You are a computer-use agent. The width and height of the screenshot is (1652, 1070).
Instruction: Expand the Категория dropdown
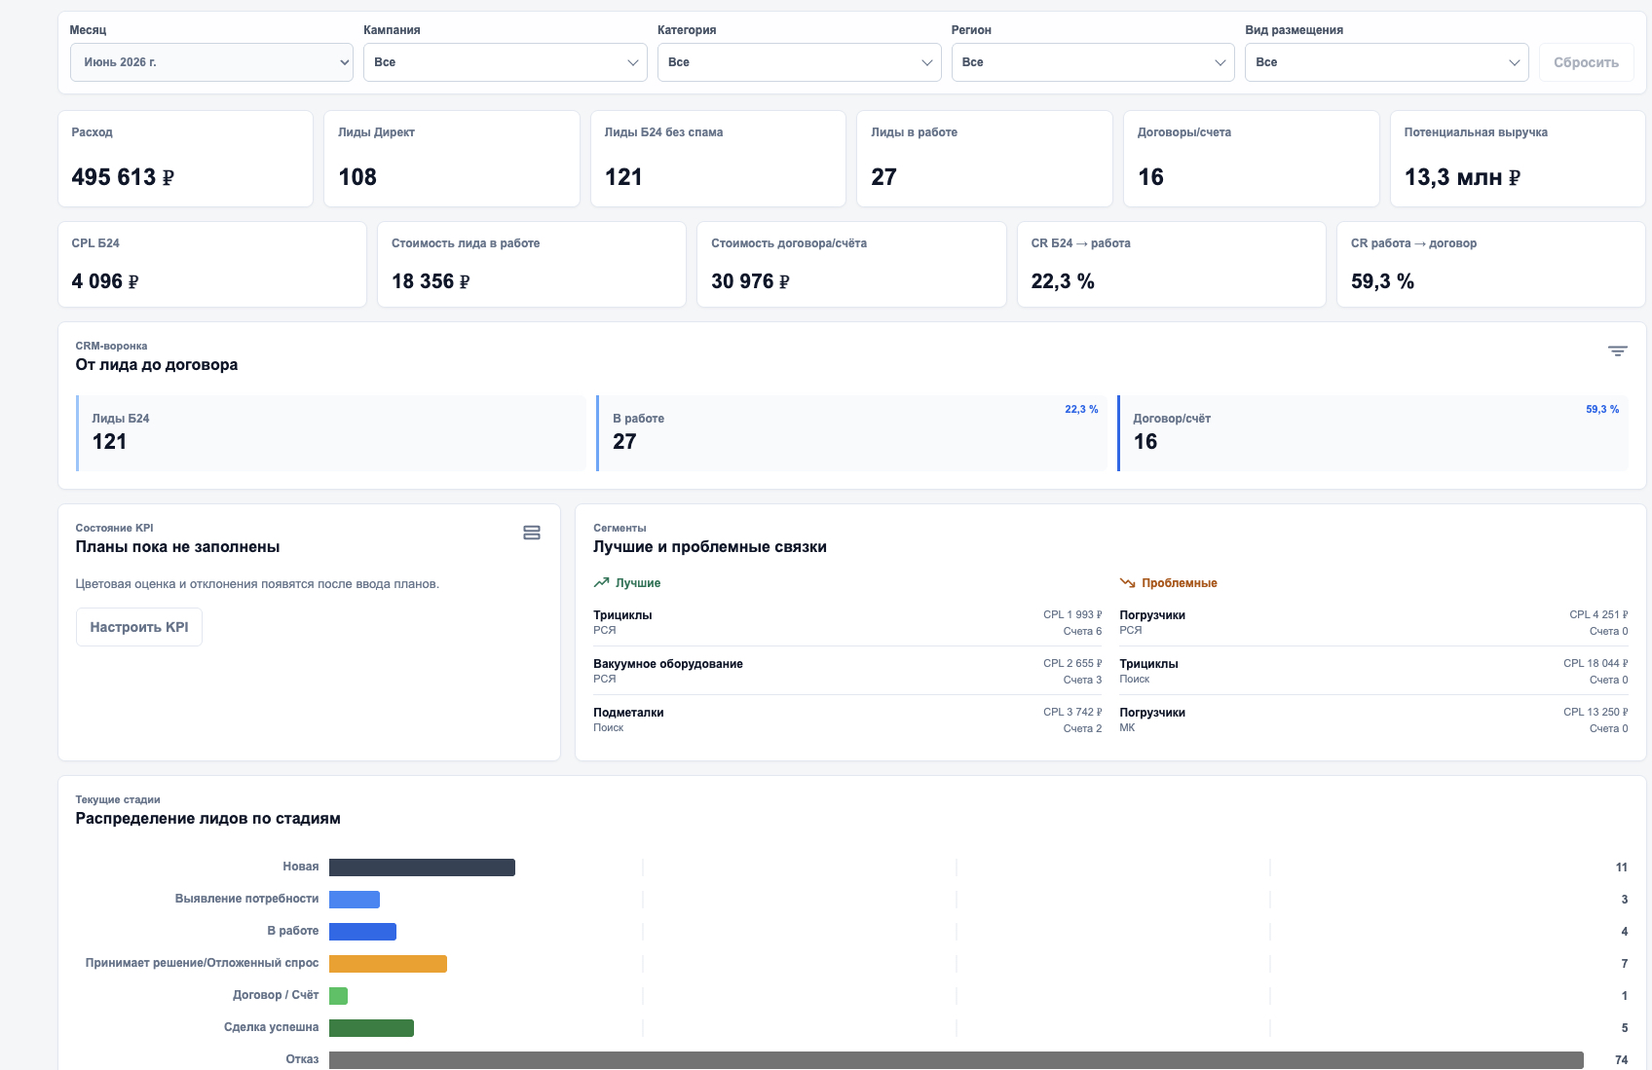800,62
